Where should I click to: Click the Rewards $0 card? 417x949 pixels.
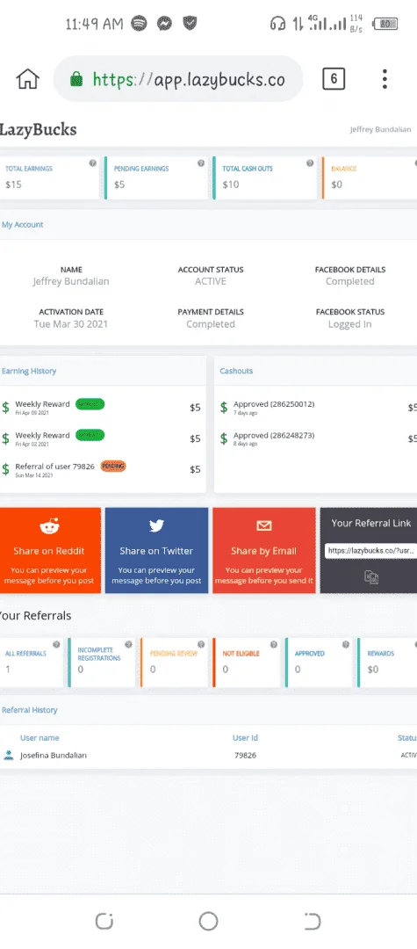pos(387,663)
